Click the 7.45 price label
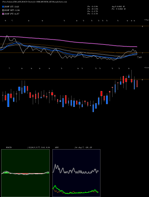The width and height of the screenshot is (149, 197). click(139, 57)
